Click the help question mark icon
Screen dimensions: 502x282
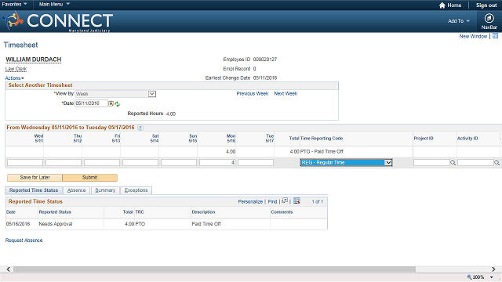pyautogui.click(x=140, y=128)
